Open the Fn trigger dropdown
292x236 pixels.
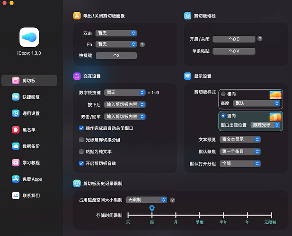tap(116, 44)
